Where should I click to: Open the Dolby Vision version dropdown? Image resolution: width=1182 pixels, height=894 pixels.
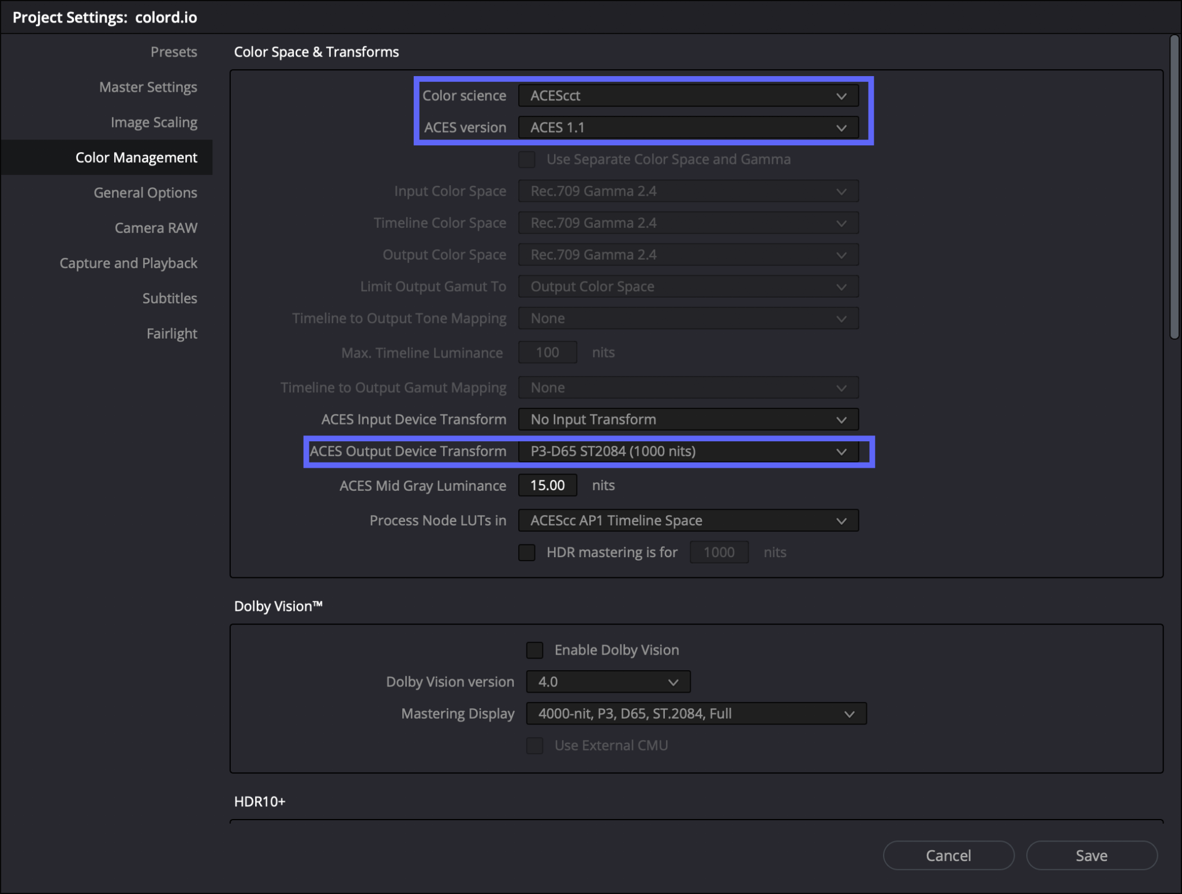(607, 681)
